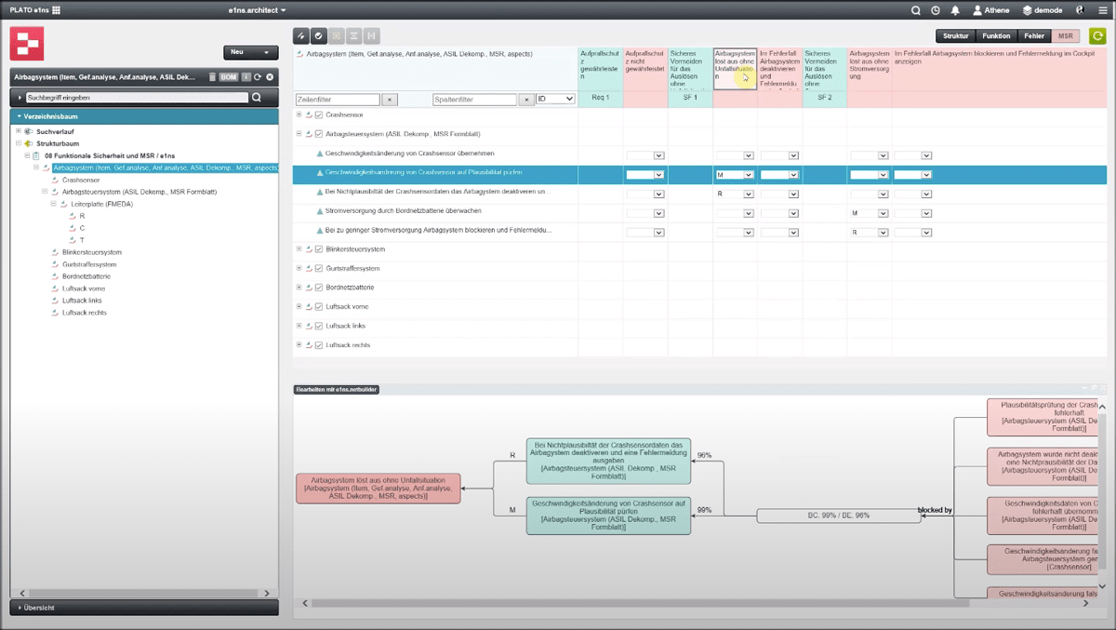Click the trash icon in the panel header
This screenshot has width=1116, height=630.
coord(212,77)
